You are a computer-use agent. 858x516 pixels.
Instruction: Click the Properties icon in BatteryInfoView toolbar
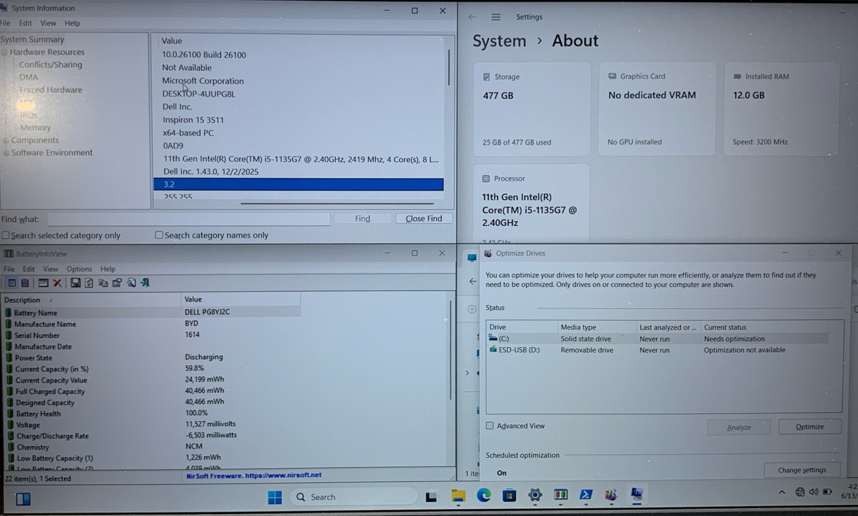117,283
